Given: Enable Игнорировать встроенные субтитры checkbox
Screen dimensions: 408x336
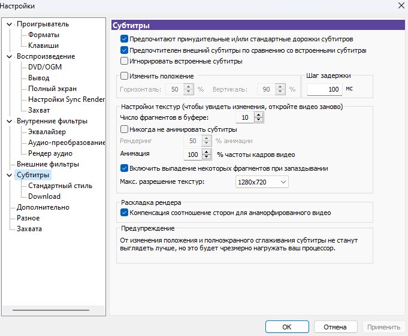Looking at the screenshot, I should point(124,61).
